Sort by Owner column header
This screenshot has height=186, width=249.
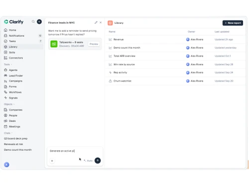pyautogui.click(x=191, y=32)
